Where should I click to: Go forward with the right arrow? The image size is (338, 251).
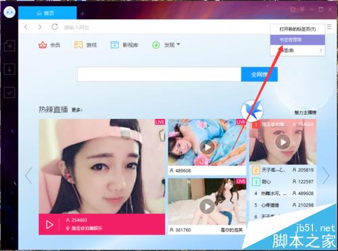click(40, 27)
